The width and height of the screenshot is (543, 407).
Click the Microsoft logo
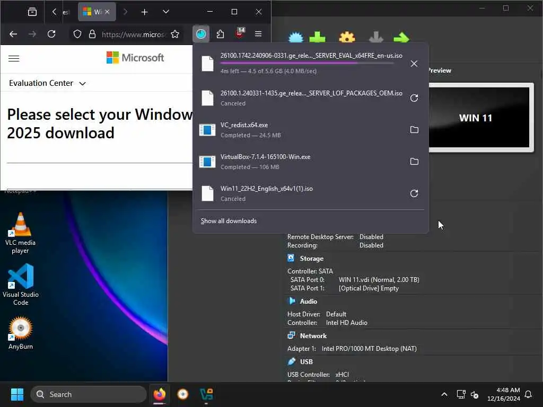pos(135,57)
